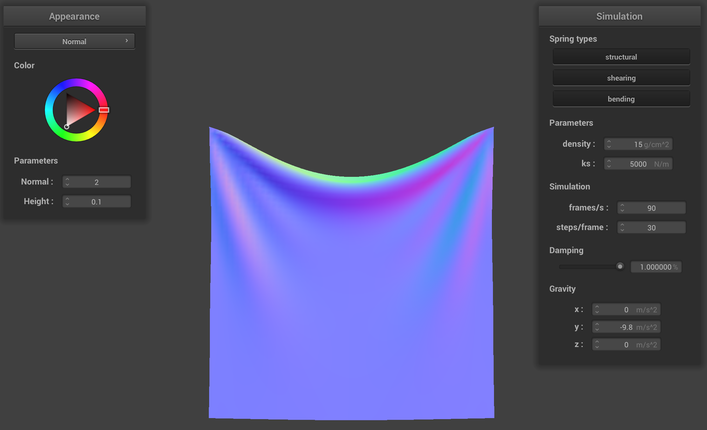This screenshot has height=430, width=707.
Task: Increase the Height value with up arrow
Action: click(67, 199)
